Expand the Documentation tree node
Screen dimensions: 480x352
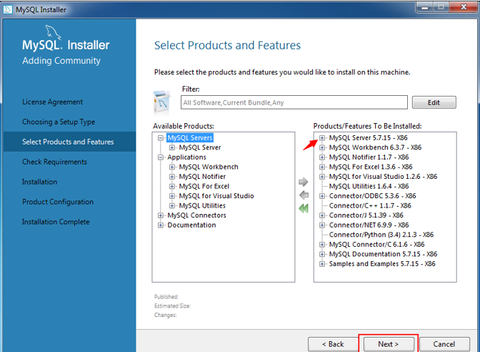pos(161,225)
